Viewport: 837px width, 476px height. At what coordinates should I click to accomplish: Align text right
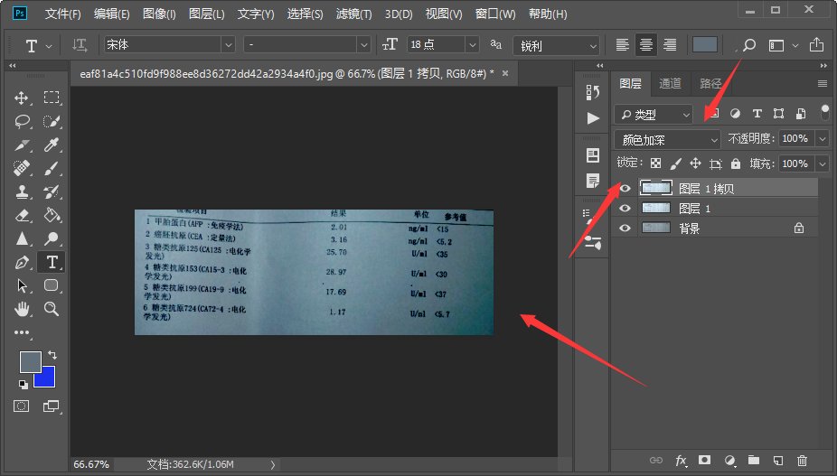670,45
